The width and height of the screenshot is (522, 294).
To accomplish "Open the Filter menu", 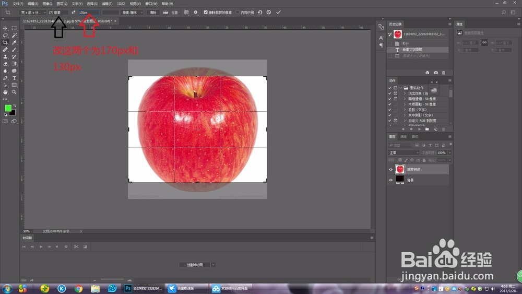I will pyautogui.click(x=107, y=4).
